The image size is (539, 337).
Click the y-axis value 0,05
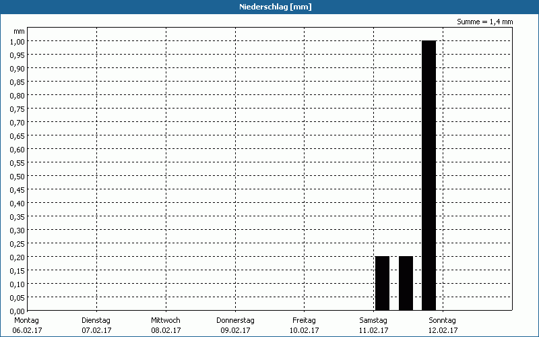(x=18, y=298)
